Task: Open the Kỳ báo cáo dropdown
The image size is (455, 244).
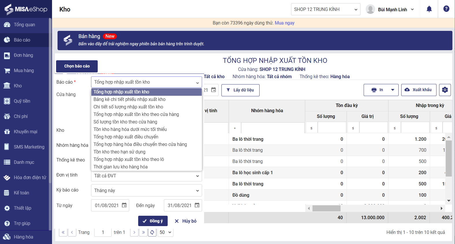Action: click(146, 190)
